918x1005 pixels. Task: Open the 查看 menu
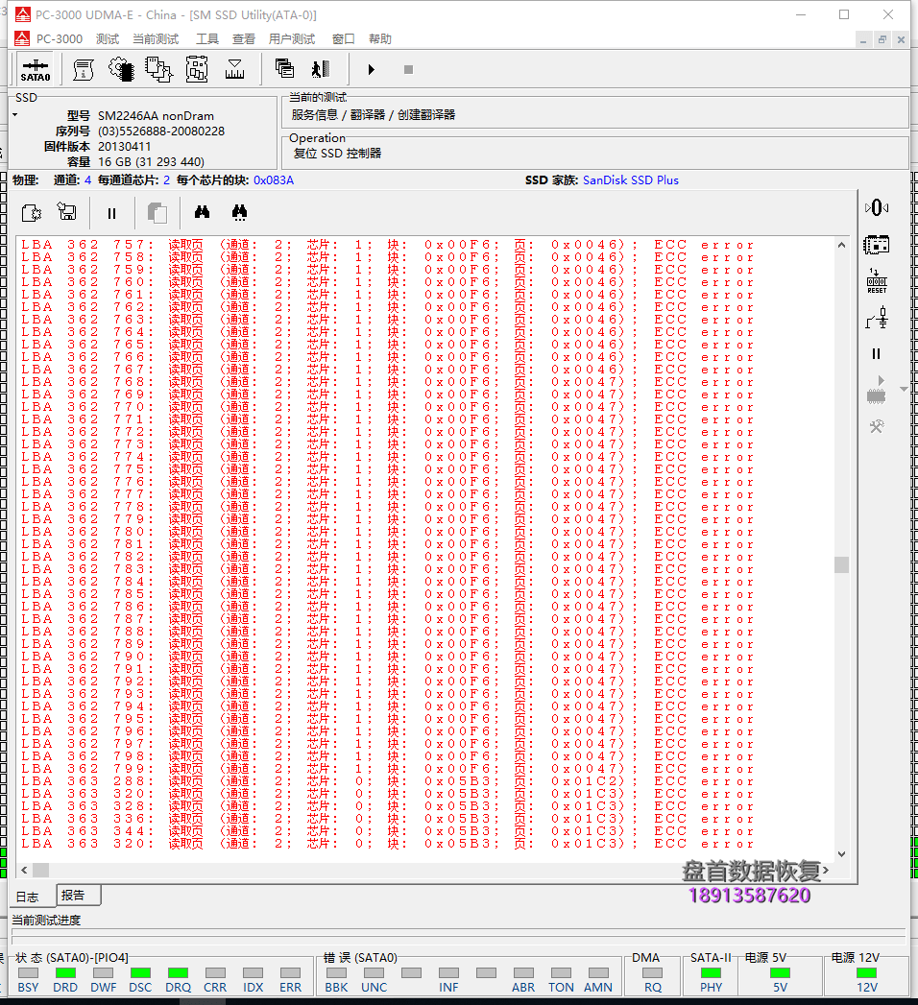coord(244,39)
